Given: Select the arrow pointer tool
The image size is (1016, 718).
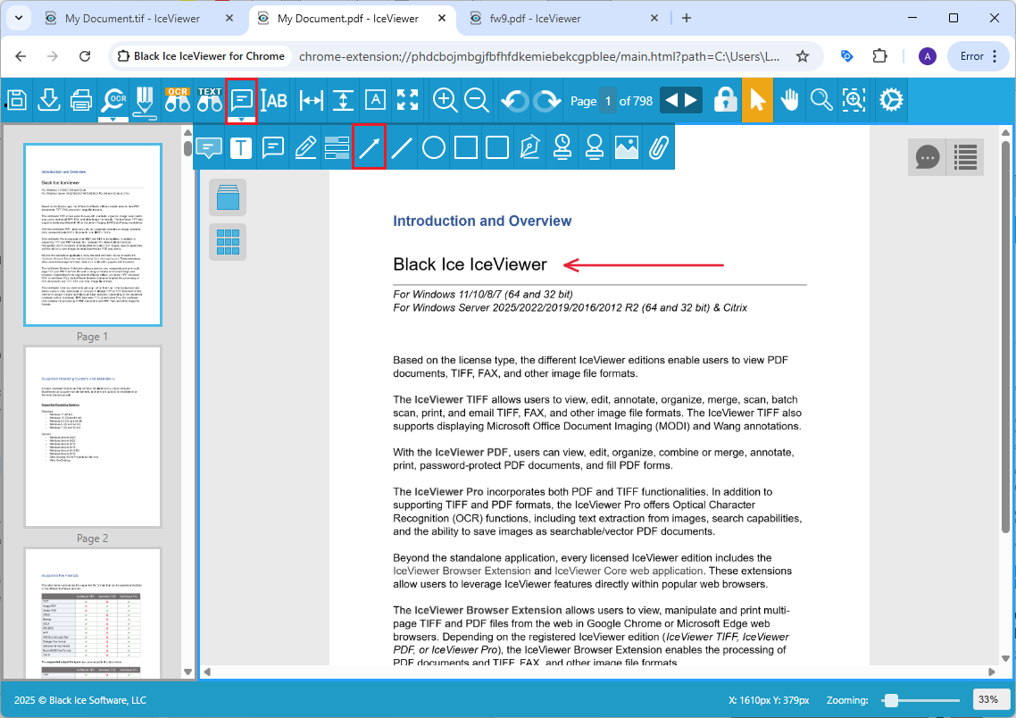Looking at the screenshot, I should click(757, 100).
